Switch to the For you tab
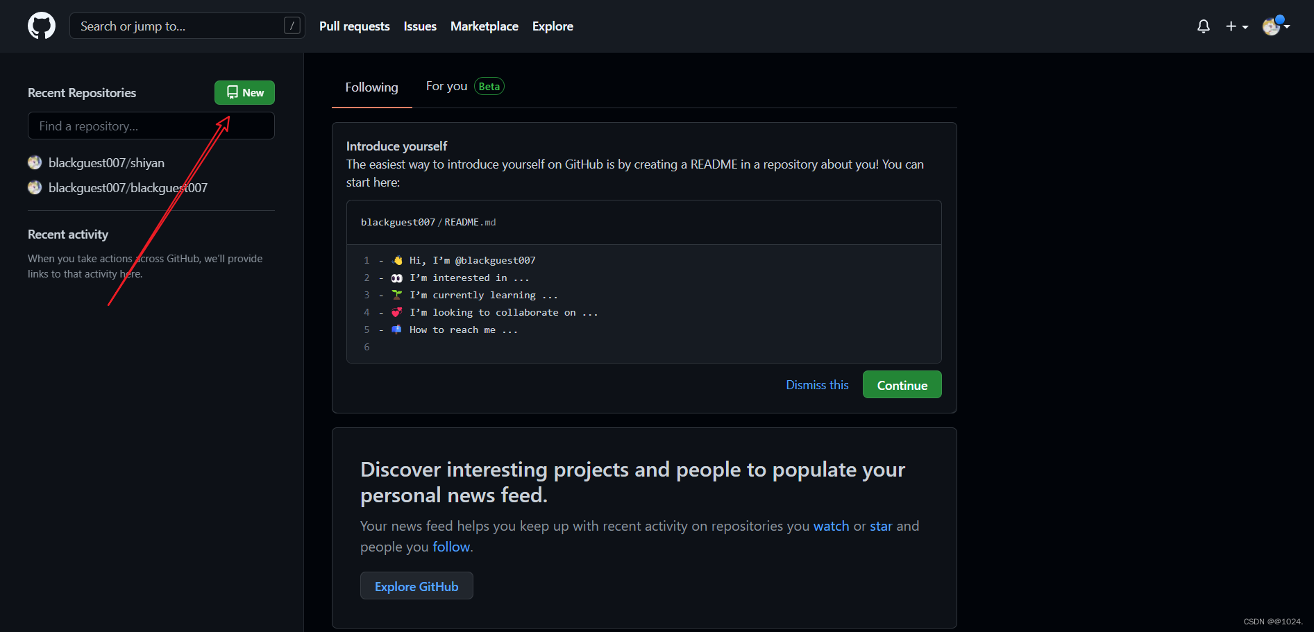1314x632 pixels. 447,86
